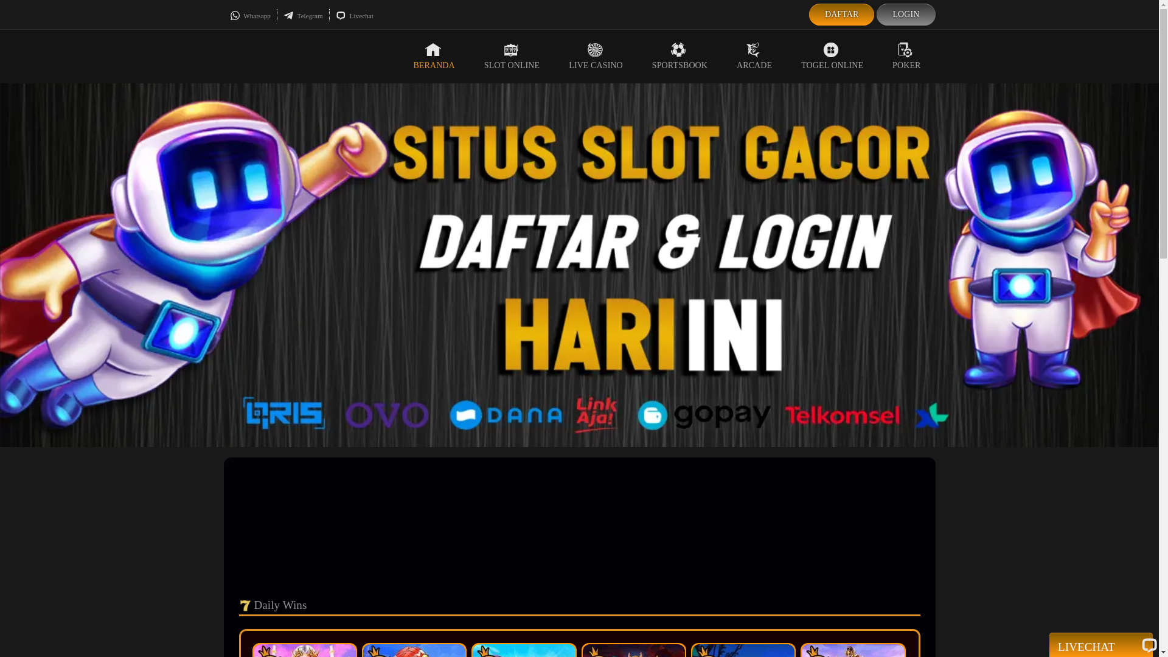Go to the LIVE CASINO menu label
This screenshot has width=1168, height=657.
click(x=596, y=66)
